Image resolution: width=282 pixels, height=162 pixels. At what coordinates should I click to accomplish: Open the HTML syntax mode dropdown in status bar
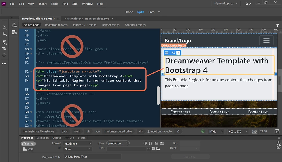pyautogui.click(x=216, y=131)
